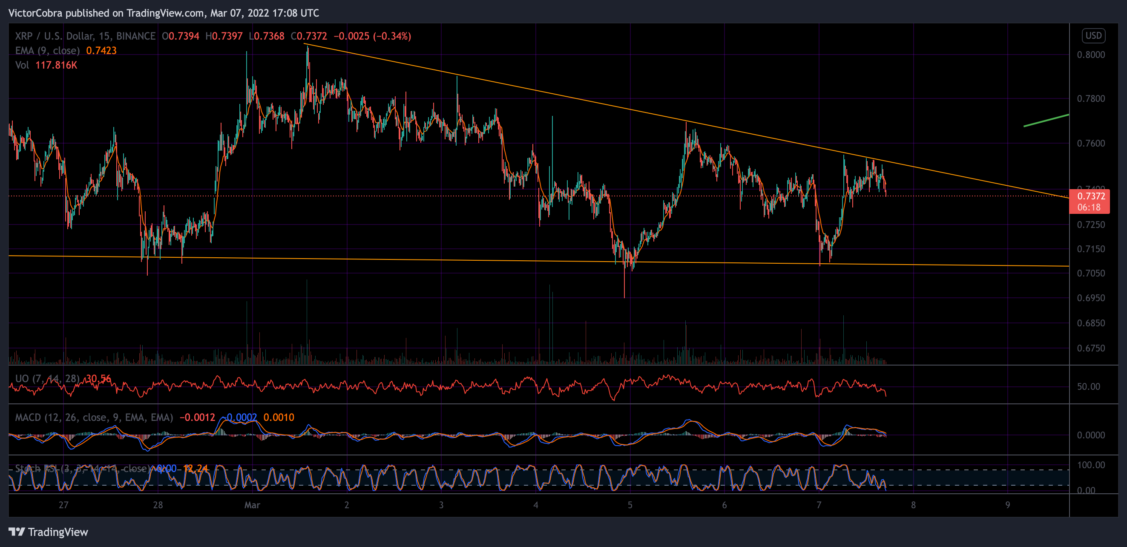The width and height of the screenshot is (1127, 547).
Task: Click the red current price label 0.7372
Action: (1091, 196)
